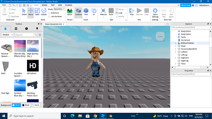Set background to Black
Image resolution: width=212 pixels, height=119 pixels.
[x=26, y=105]
